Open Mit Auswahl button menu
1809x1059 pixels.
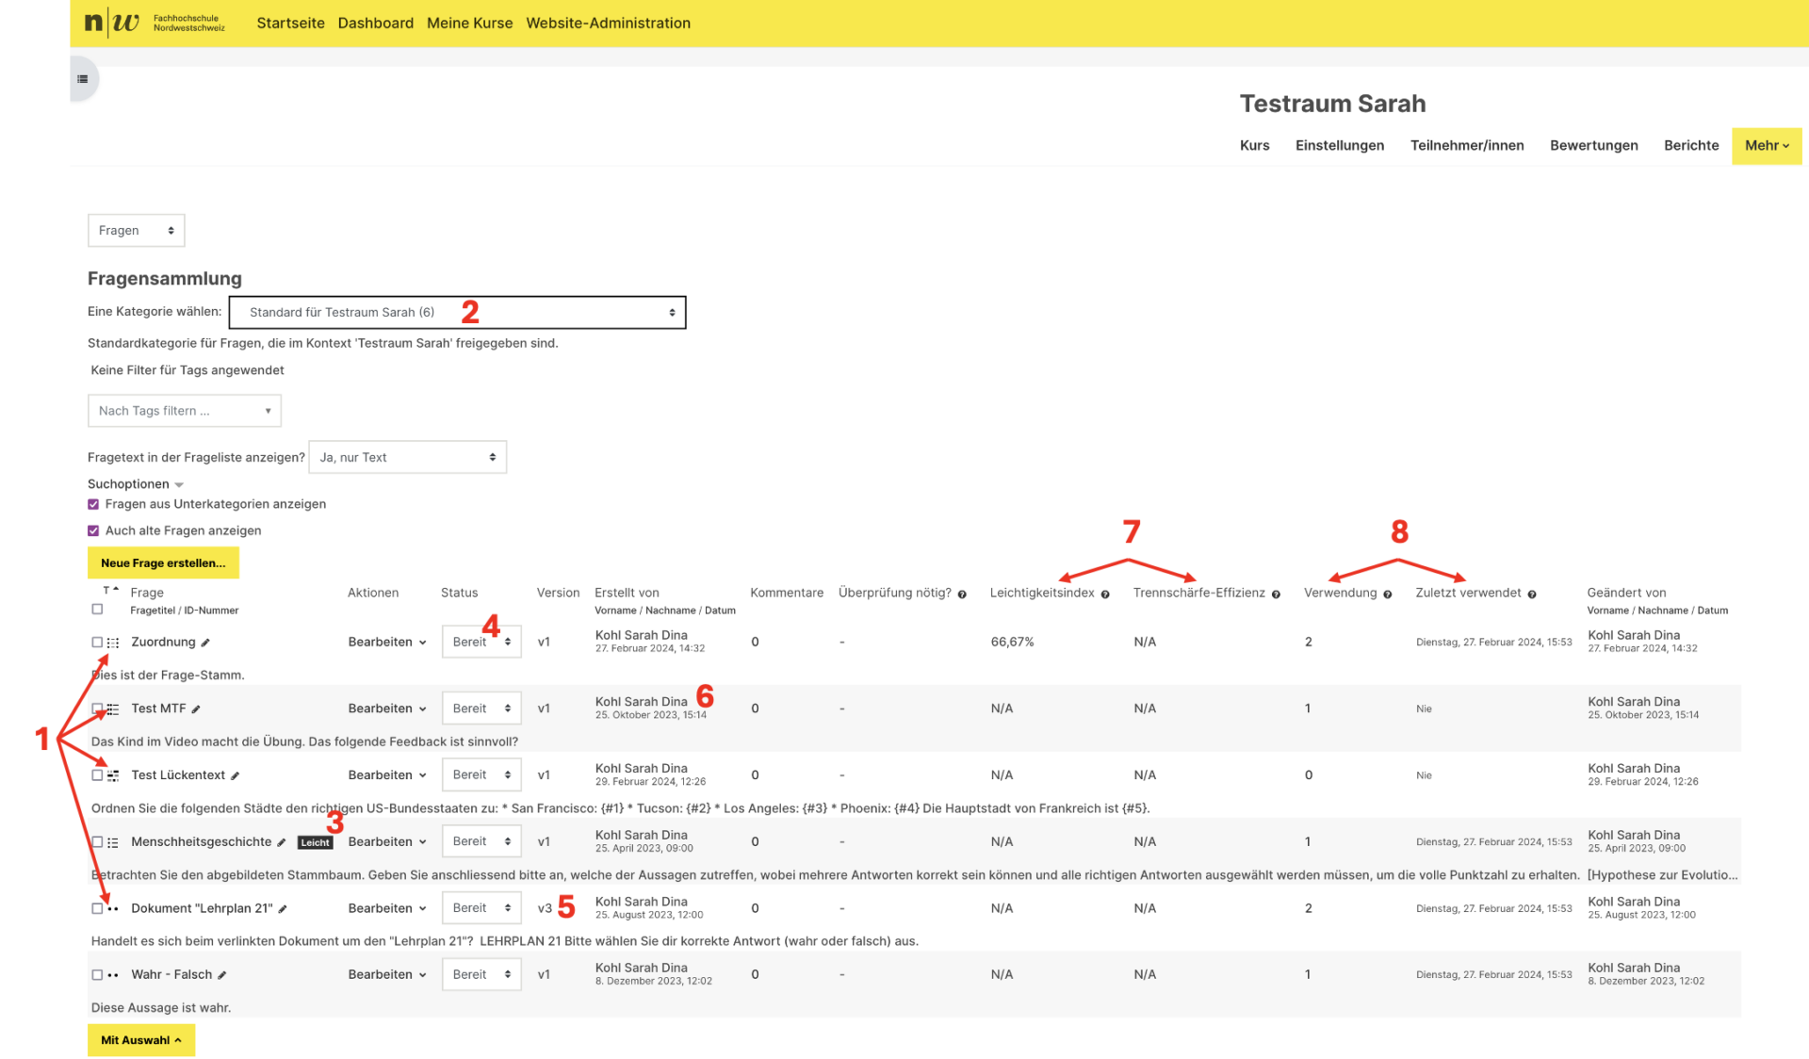tap(141, 1040)
